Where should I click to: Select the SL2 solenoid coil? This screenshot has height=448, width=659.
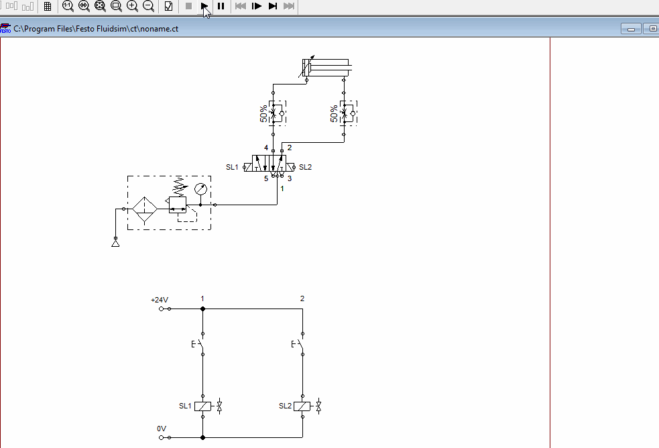[303, 405]
